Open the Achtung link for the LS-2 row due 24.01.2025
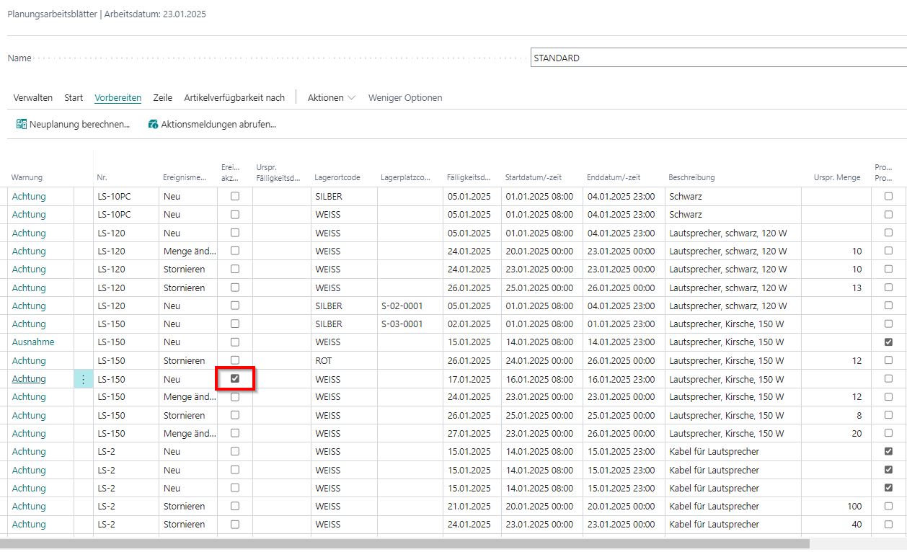907x552 pixels. [x=29, y=524]
